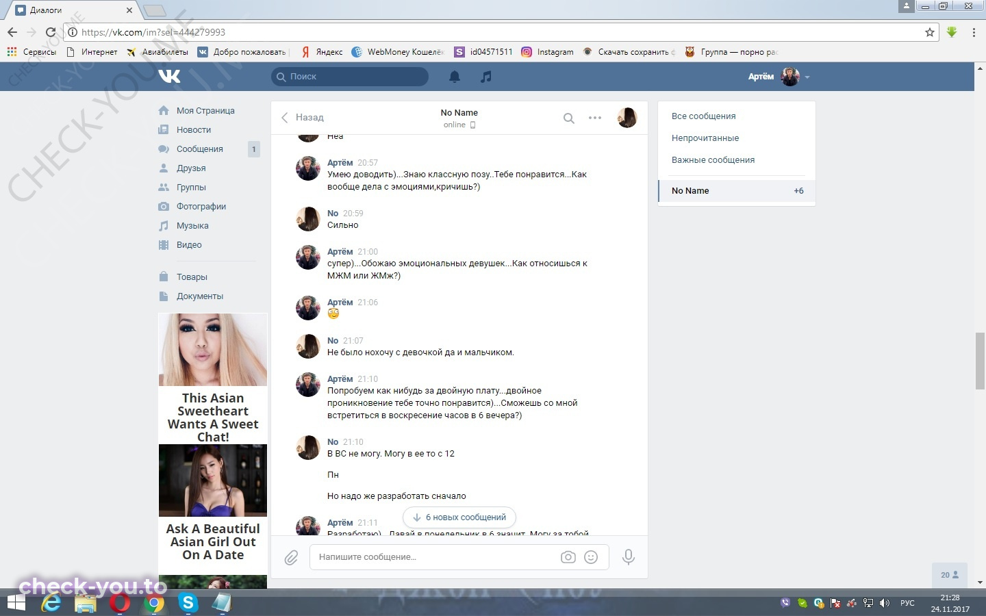Open conversation actions three-dots menu
Screen dimensions: 986x616
pyautogui.click(x=595, y=118)
